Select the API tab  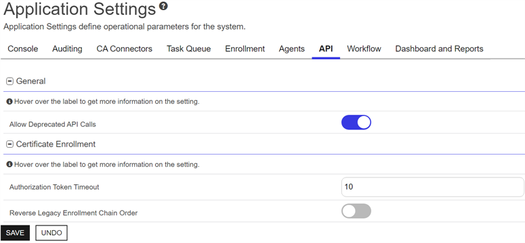[326, 49]
